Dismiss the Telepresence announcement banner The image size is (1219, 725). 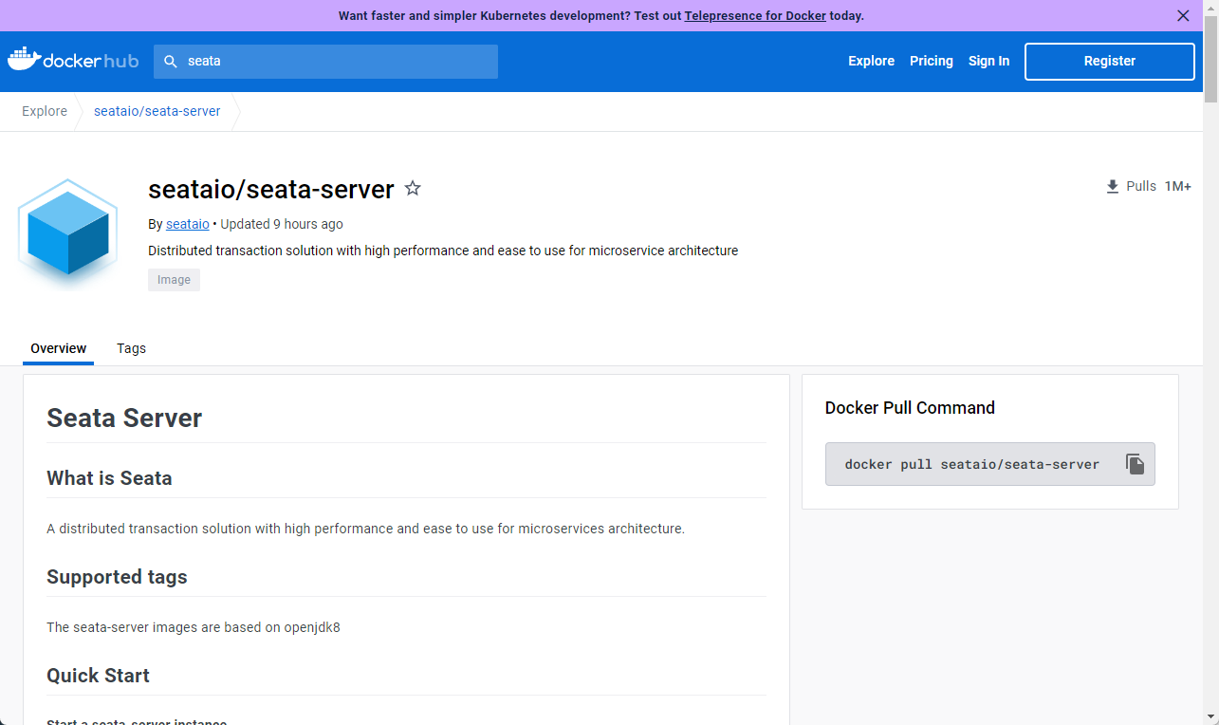[x=1183, y=16]
